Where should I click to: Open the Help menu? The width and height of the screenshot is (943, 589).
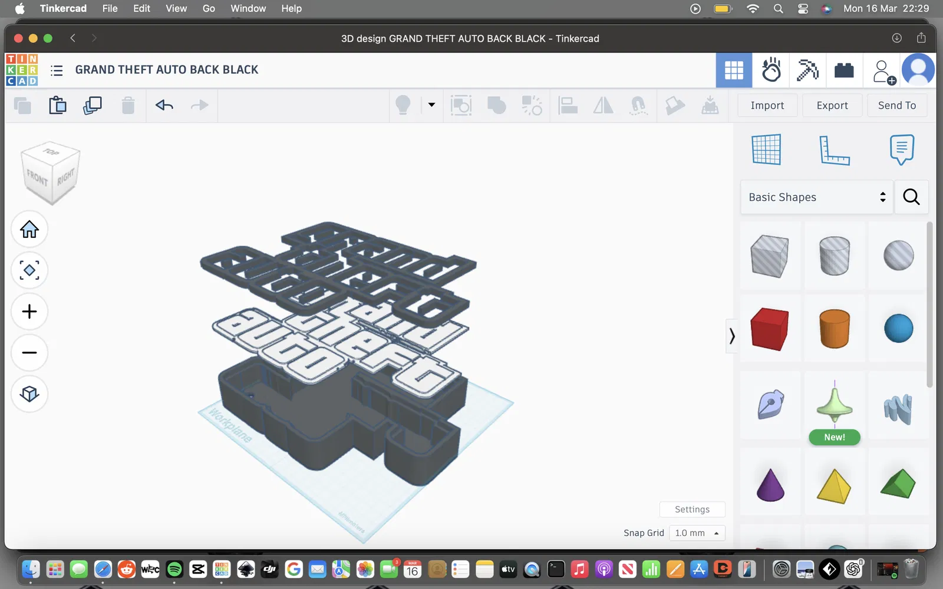[291, 8]
